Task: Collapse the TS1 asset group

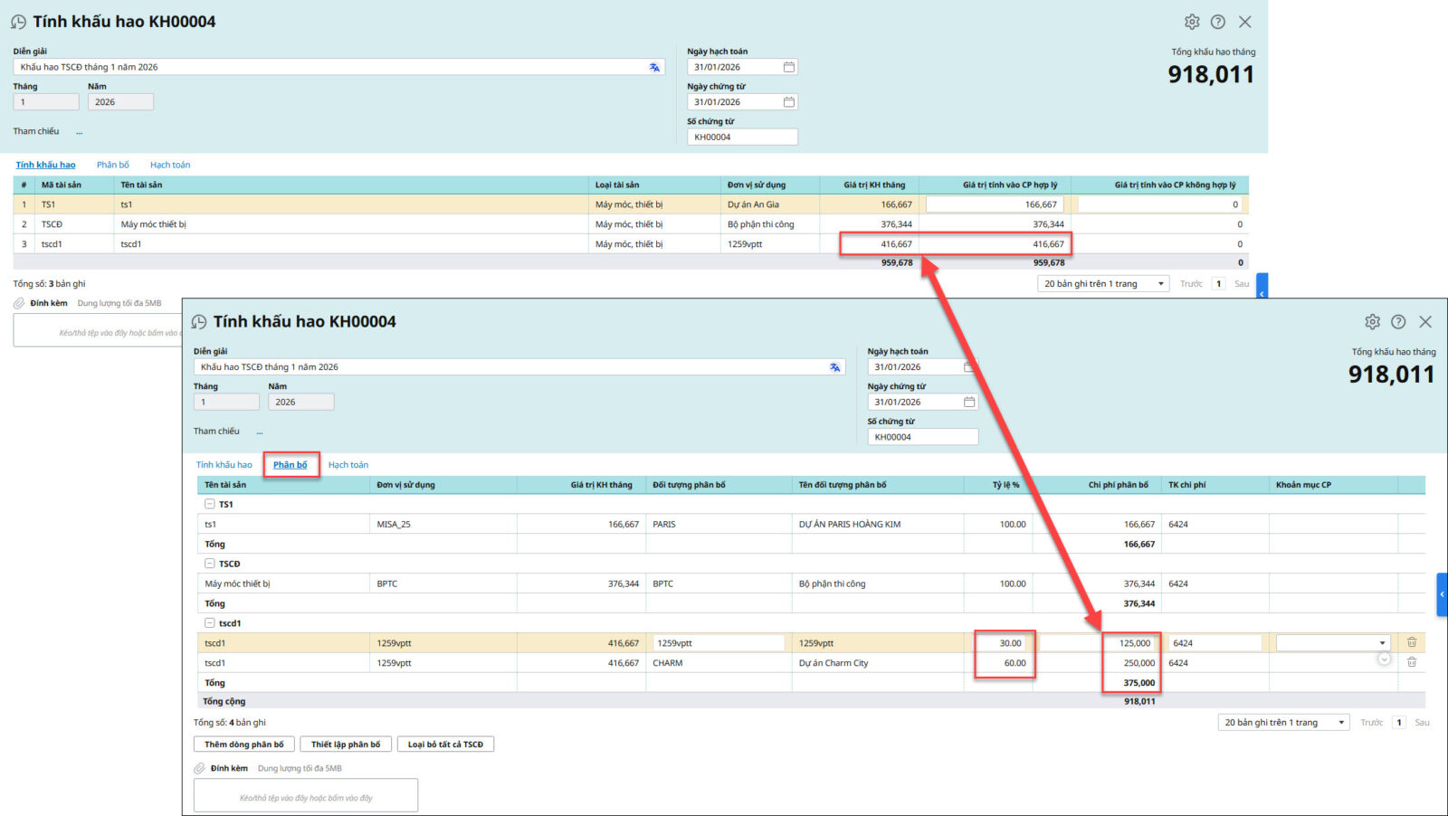Action: pyautogui.click(x=210, y=504)
